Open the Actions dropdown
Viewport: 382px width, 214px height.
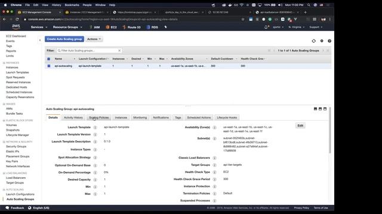[94, 39]
